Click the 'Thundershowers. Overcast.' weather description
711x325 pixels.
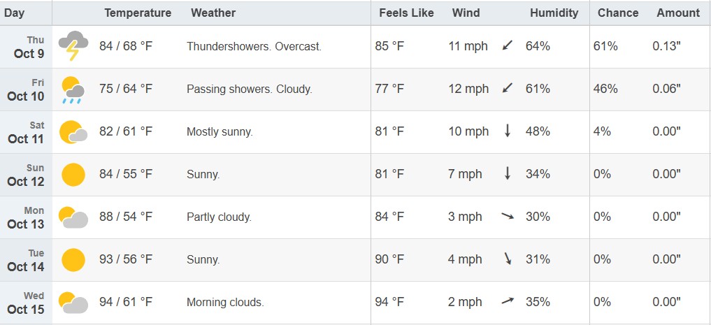click(254, 46)
